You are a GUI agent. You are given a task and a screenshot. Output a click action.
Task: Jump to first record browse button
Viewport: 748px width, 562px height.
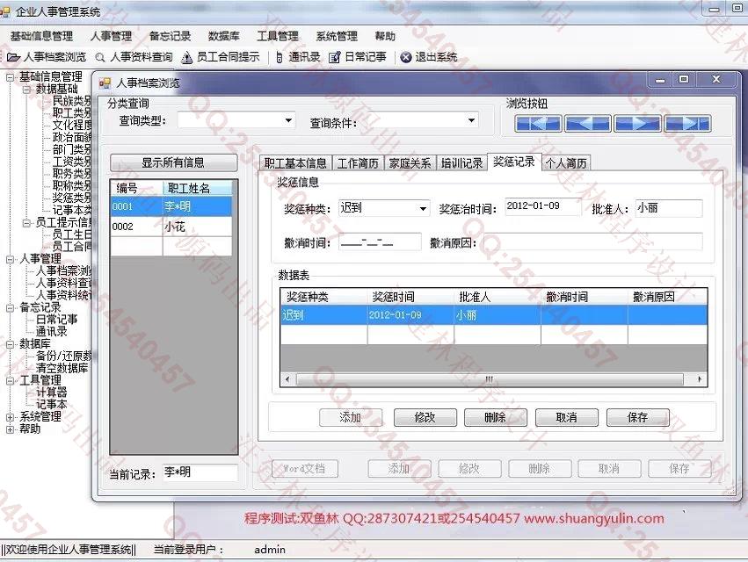538,124
